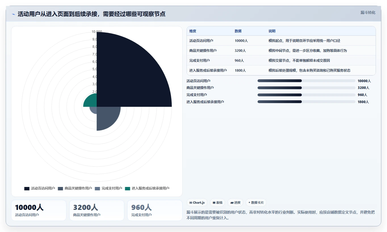Click the icon inside the Chart.js chip
This screenshot has width=387, height=232.
191,203
